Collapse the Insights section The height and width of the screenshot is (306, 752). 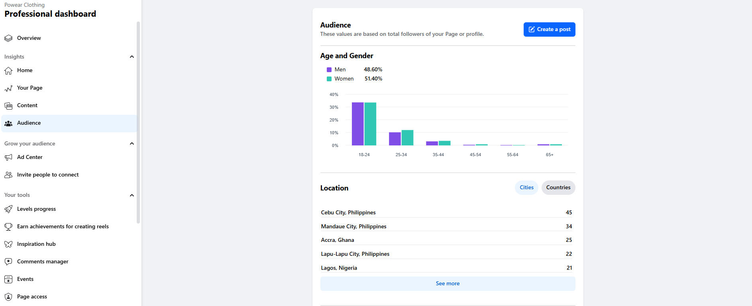(x=132, y=57)
